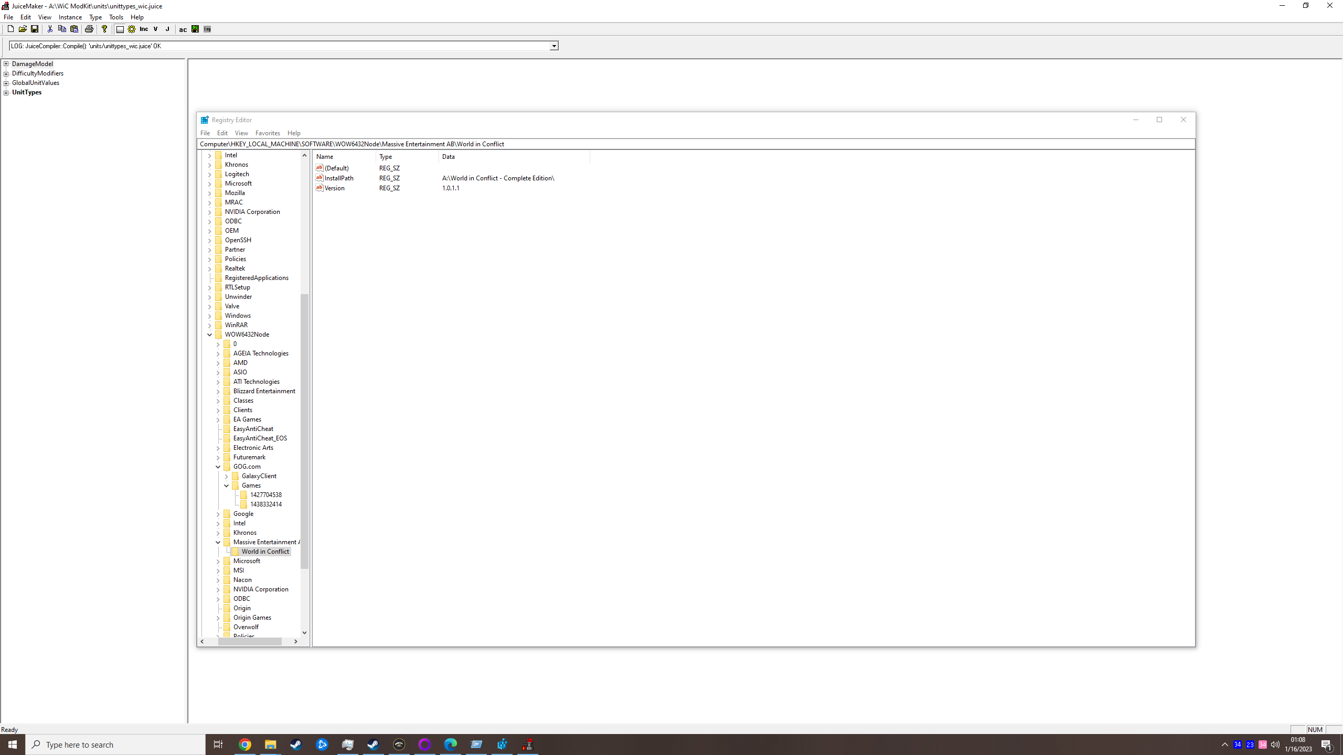Open the notification center button

coord(1327,745)
